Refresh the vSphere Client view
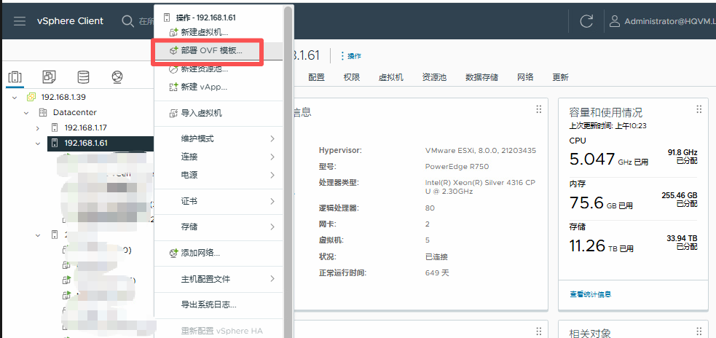Image resolution: width=716 pixels, height=338 pixels. (x=586, y=21)
